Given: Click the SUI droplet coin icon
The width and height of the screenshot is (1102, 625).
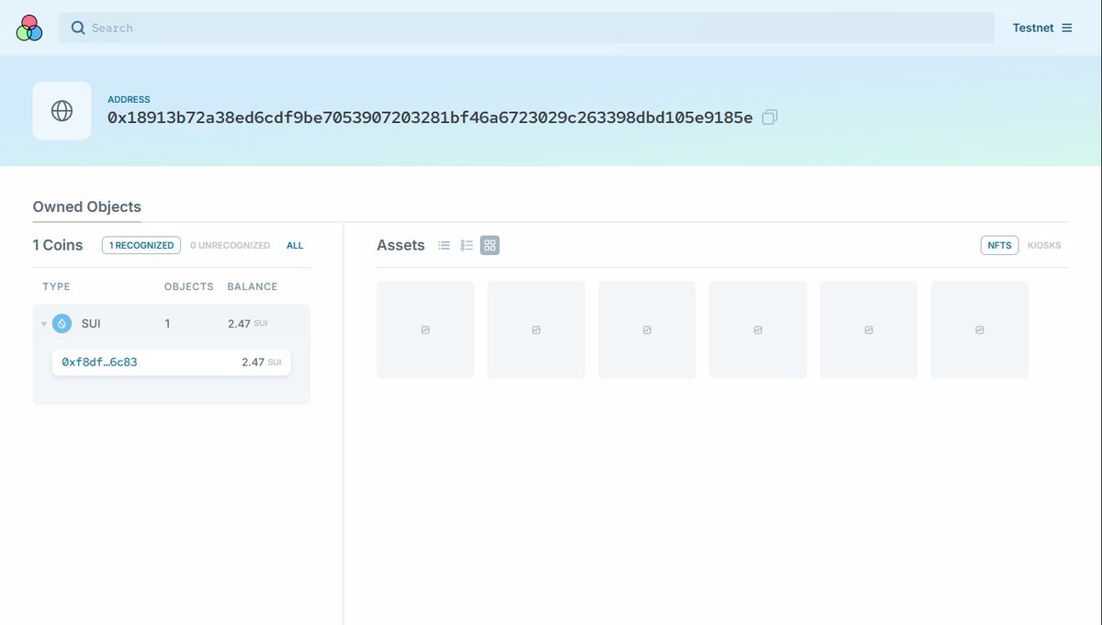Looking at the screenshot, I should [62, 323].
